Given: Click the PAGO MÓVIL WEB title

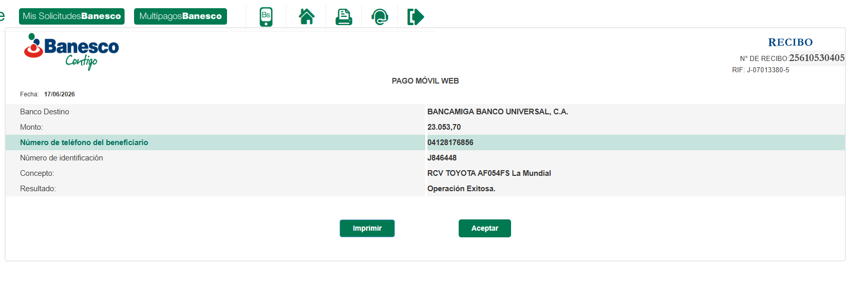Looking at the screenshot, I should click(x=425, y=81).
